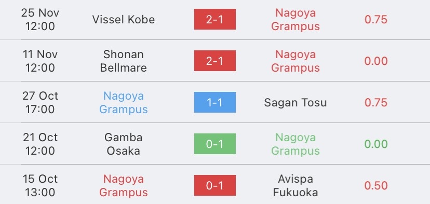
Task: Open Sagan Tosu team page
Action: [x=295, y=103]
